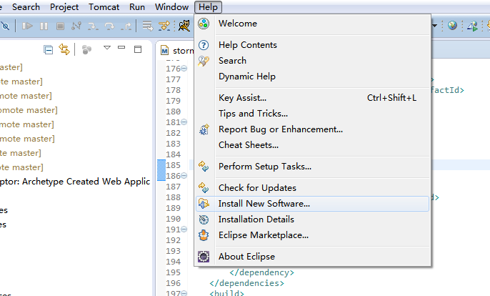Image resolution: width=490 pixels, height=296 pixels.
Task: Open the Run menu
Action: point(137,7)
